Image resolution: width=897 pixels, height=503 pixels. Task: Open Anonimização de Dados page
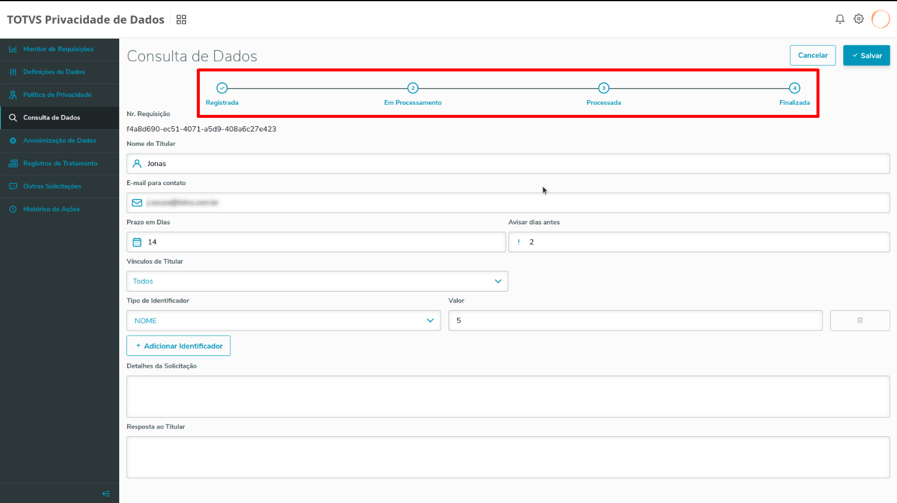click(x=60, y=140)
